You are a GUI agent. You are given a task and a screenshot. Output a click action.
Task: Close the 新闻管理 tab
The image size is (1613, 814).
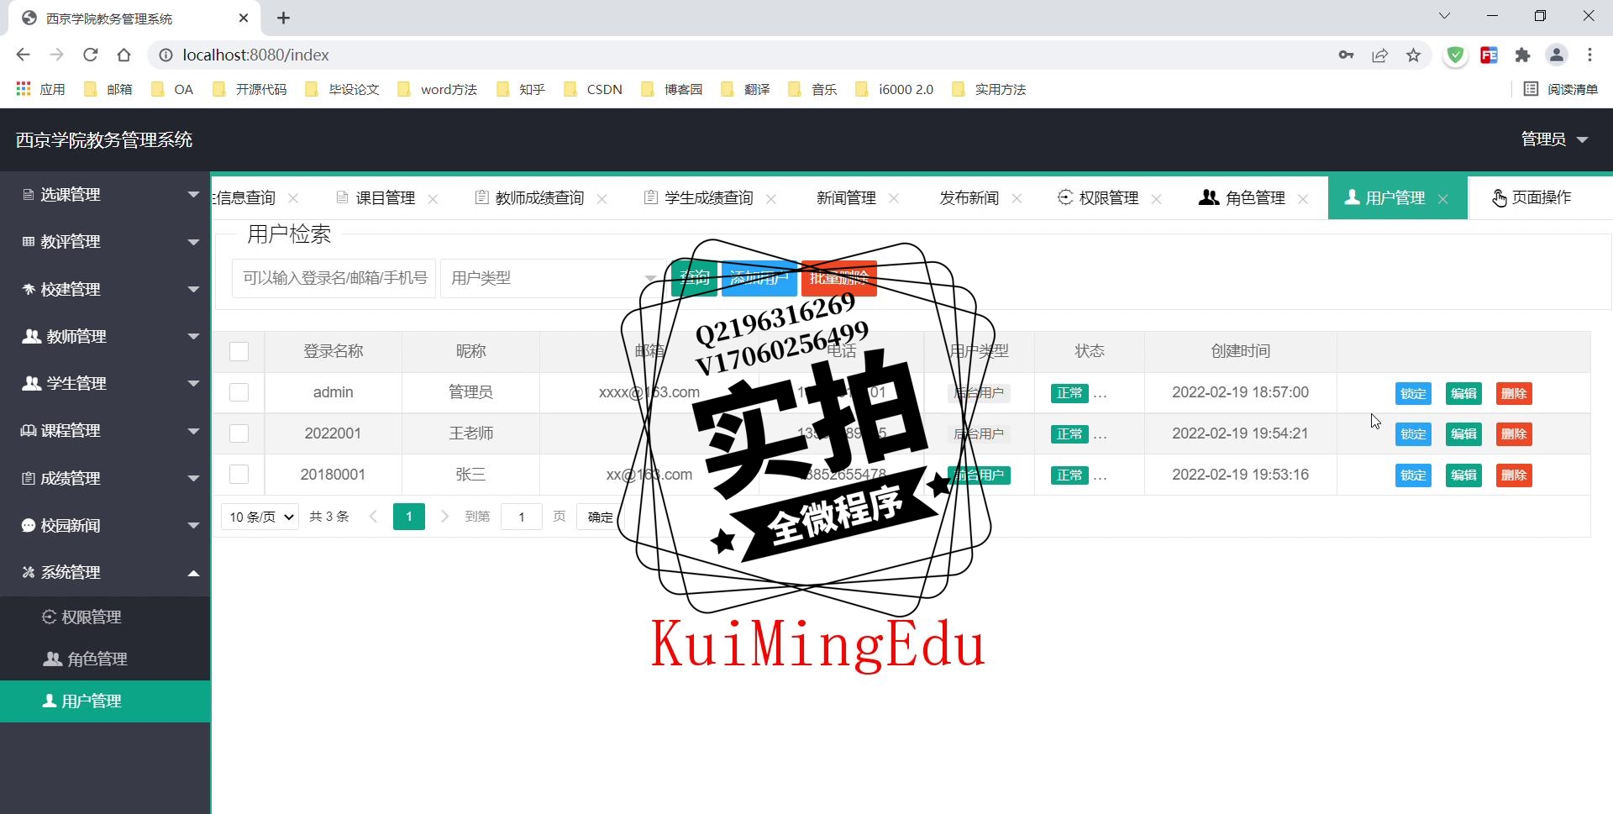(894, 198)
